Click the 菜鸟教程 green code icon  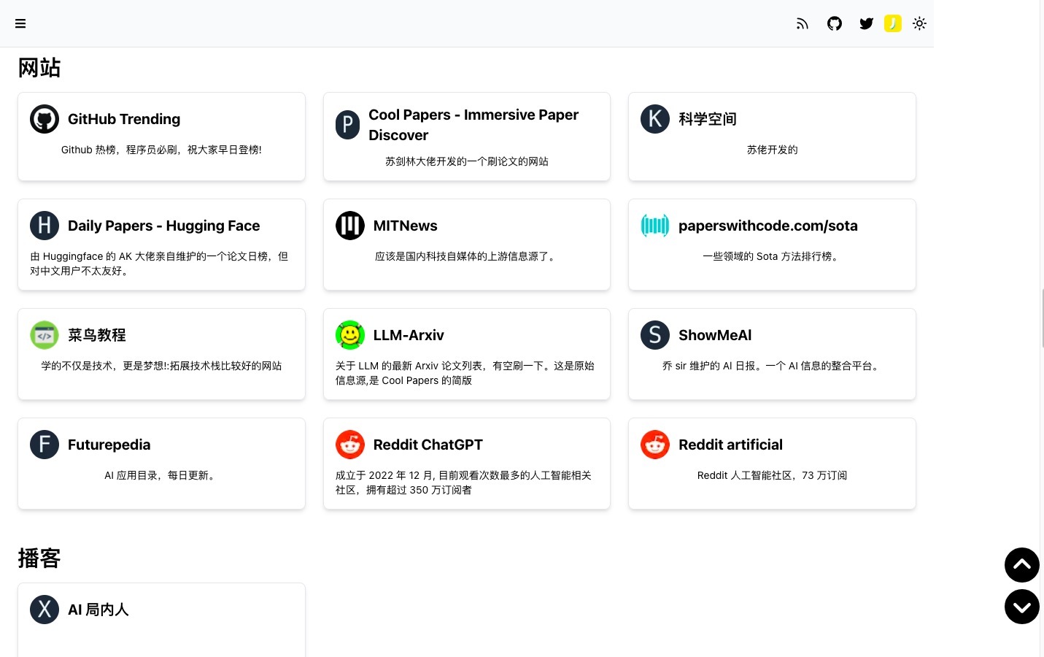coord(45,335)
